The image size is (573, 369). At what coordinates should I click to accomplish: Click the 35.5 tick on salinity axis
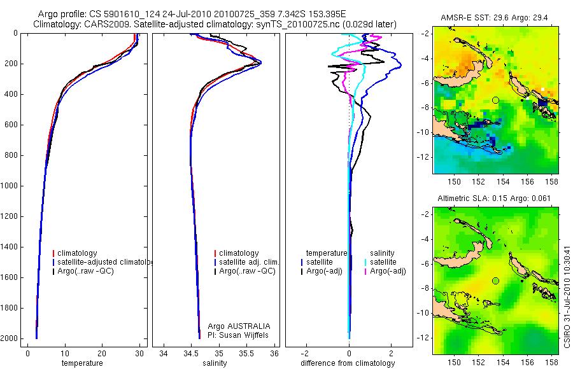click(x=246, y=354)
